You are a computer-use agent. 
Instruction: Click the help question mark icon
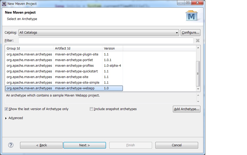[11, 145]
